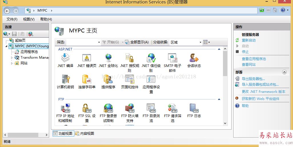Select 应用程序池 in connections tree
Viewport: 293px width, 147px height.
click(29, 52)
